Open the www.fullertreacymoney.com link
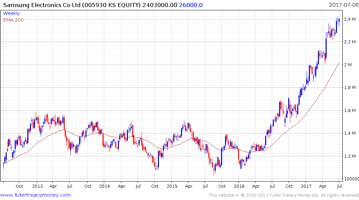Screen dimensions: 359x200 [35, 195]
